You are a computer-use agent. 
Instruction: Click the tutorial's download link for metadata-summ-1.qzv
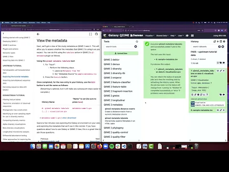[x=72, y=118]
